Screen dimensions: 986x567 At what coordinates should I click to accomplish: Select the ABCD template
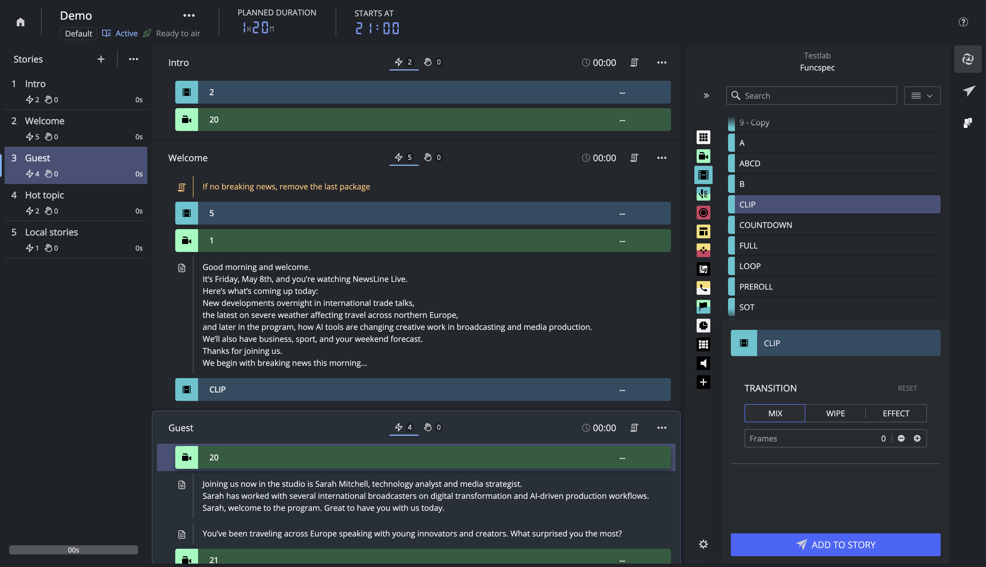pos(834,164)
